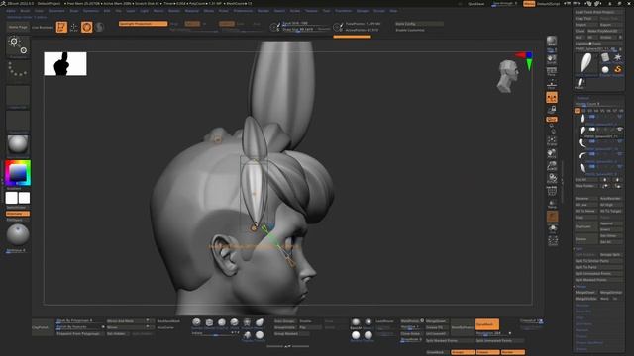Viewport: 634px width, 356px height.
Task: Pick the Sphere3D tool thumbnail
Action: (605, 70)
